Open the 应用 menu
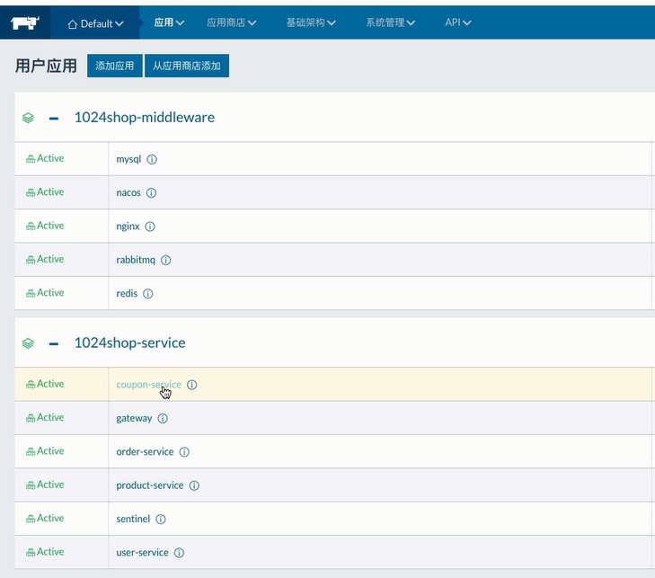655x578 pixels. 169,22
